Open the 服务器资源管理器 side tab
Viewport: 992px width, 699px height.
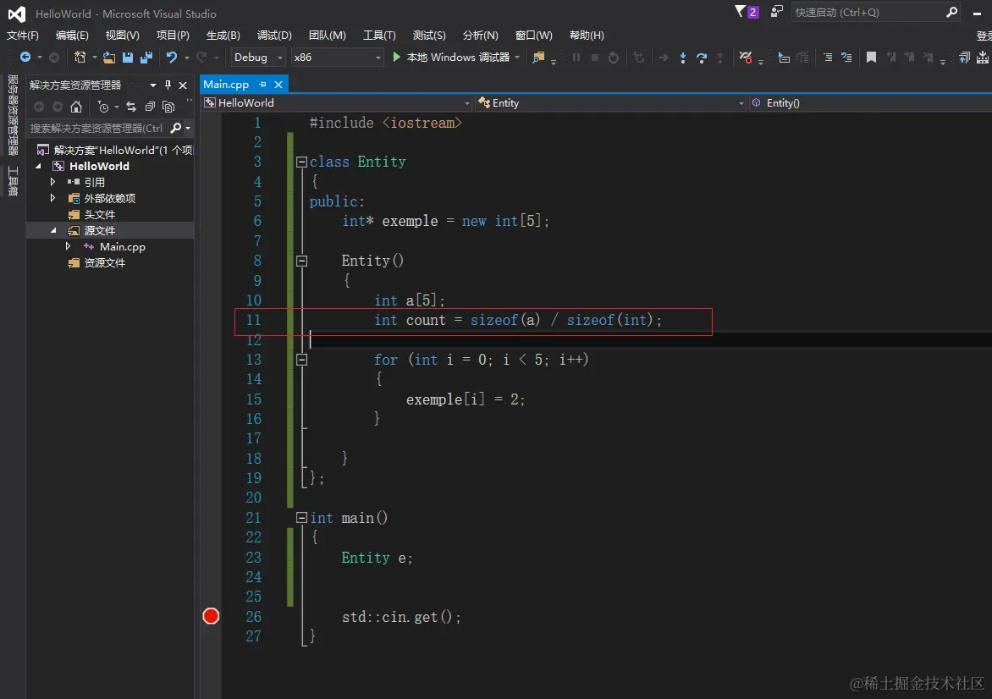[x=13, y=115]
